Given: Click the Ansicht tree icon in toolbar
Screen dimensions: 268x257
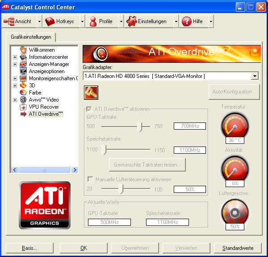Looking at the screenshot, I should click(9, 21).
